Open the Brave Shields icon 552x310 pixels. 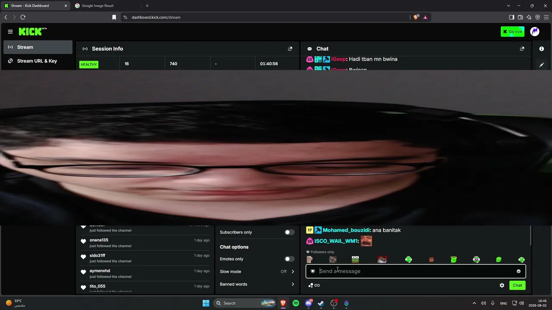(x=416, y=17)
